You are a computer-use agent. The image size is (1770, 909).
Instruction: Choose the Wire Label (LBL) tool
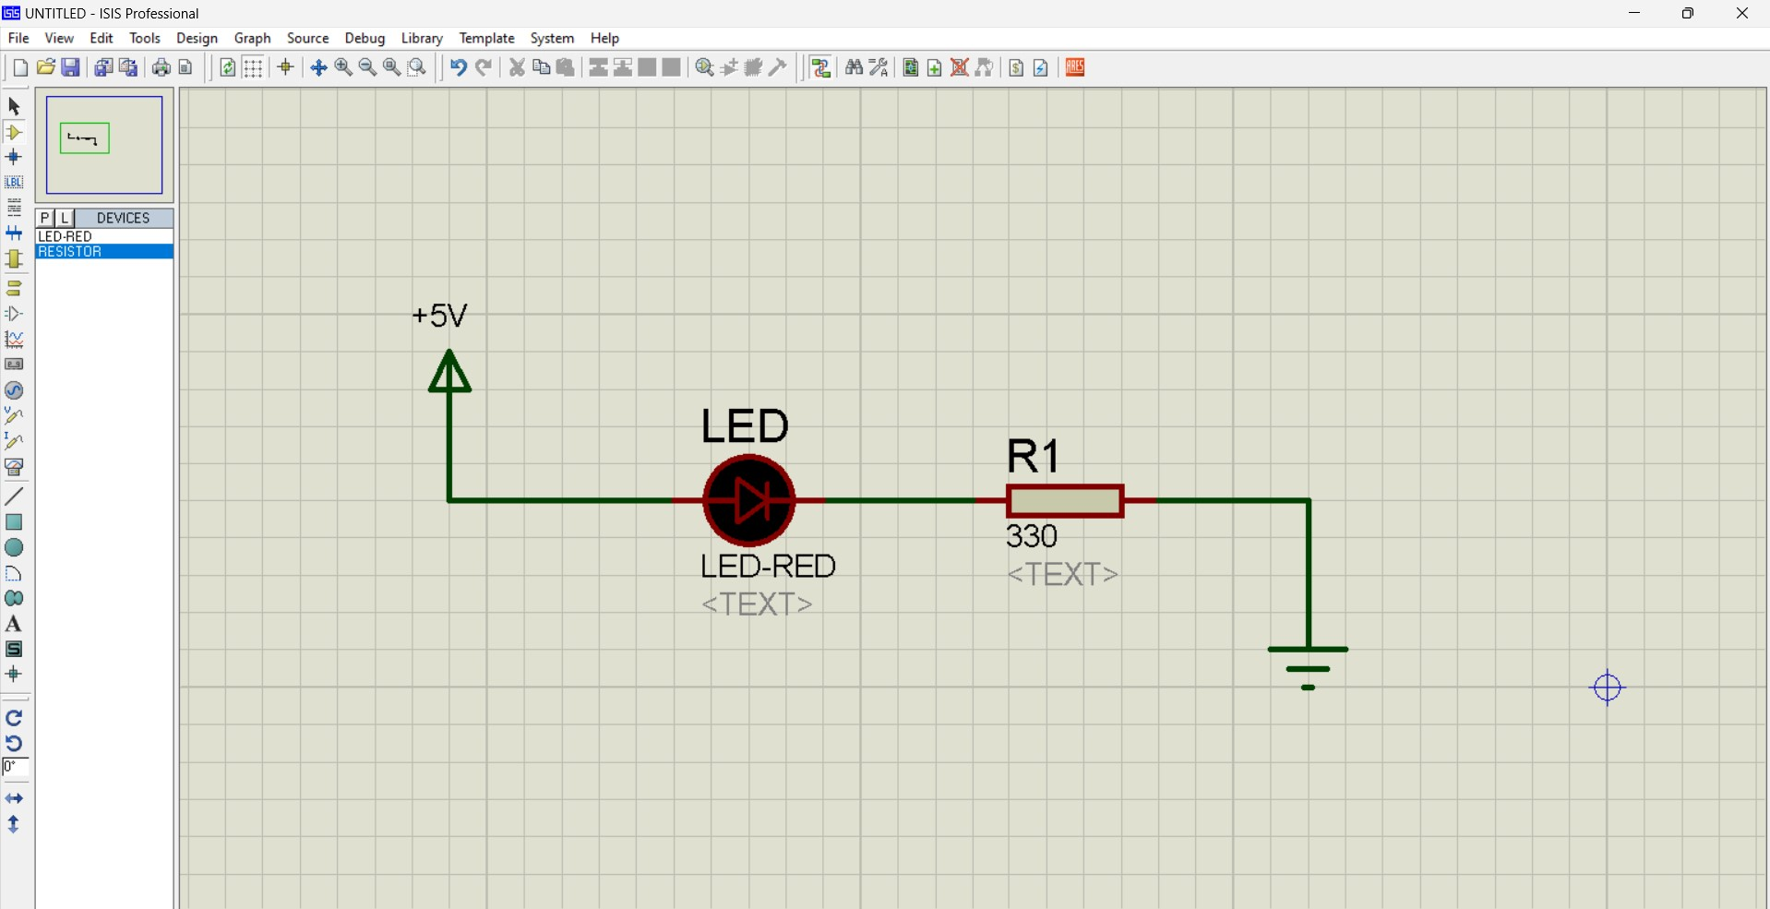[14, 183]
